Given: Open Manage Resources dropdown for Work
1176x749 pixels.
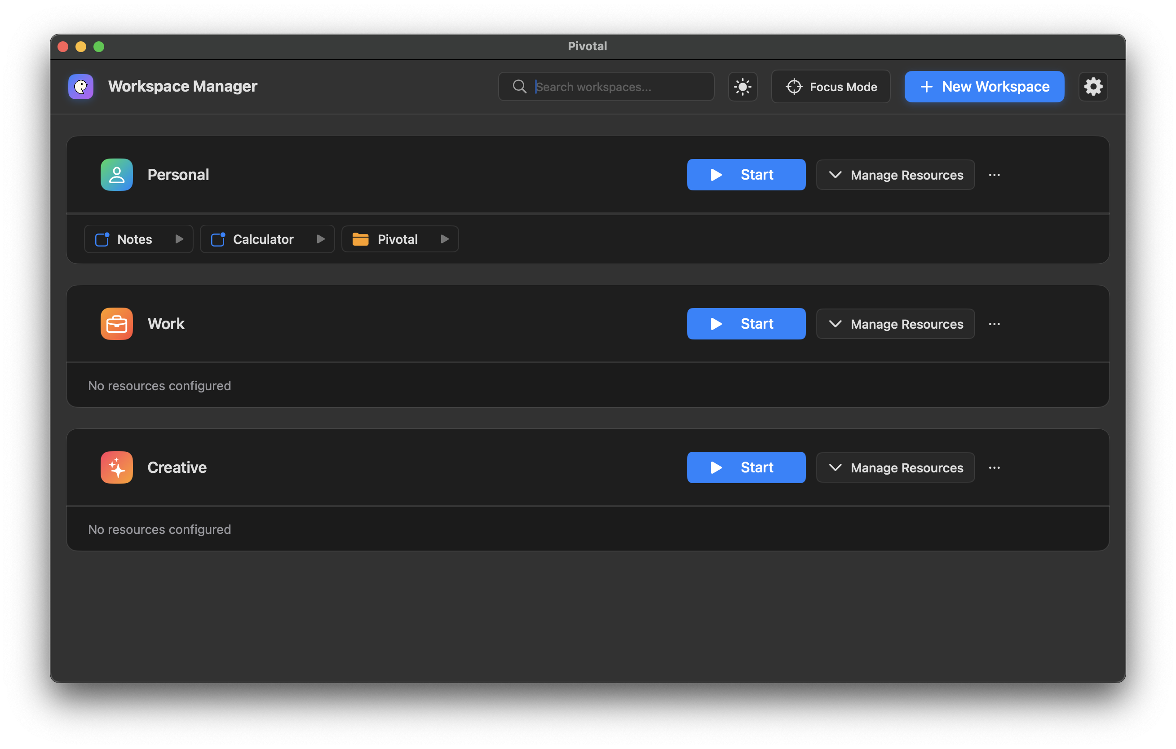Looking at the screenshot, I should [895, 323].
